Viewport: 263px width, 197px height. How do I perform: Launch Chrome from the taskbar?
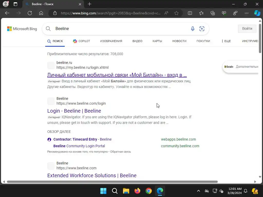[149, 191]
